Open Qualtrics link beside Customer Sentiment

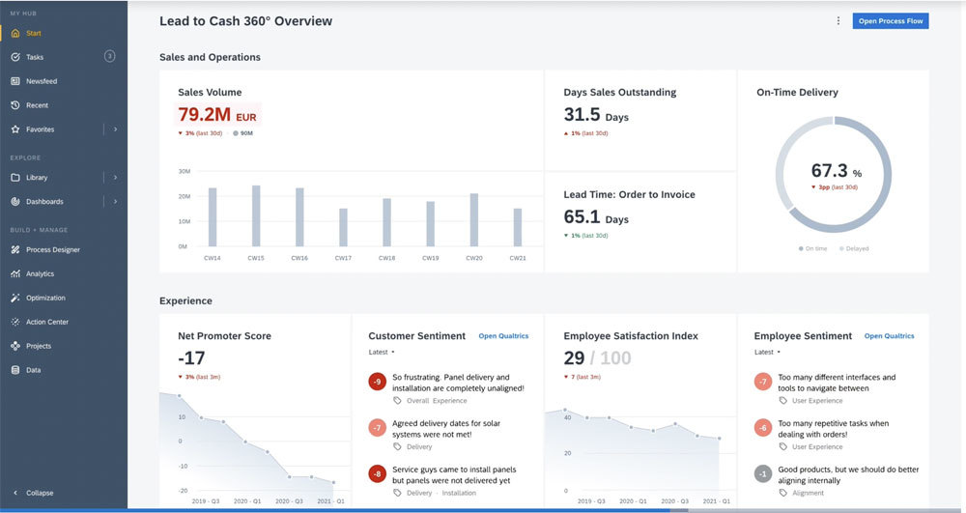[x=503, y=336]
